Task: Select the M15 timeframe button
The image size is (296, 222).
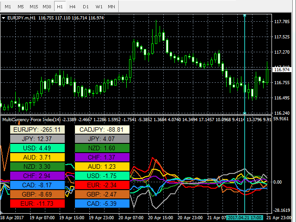Action: 34,6
